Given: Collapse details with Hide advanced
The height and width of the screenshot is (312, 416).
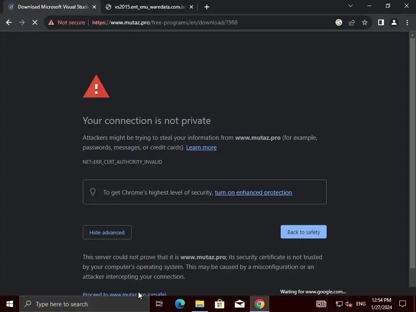Looking at the screenshot, I should 107,232.
